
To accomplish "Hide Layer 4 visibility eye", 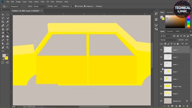I will (x=161, y=57).
